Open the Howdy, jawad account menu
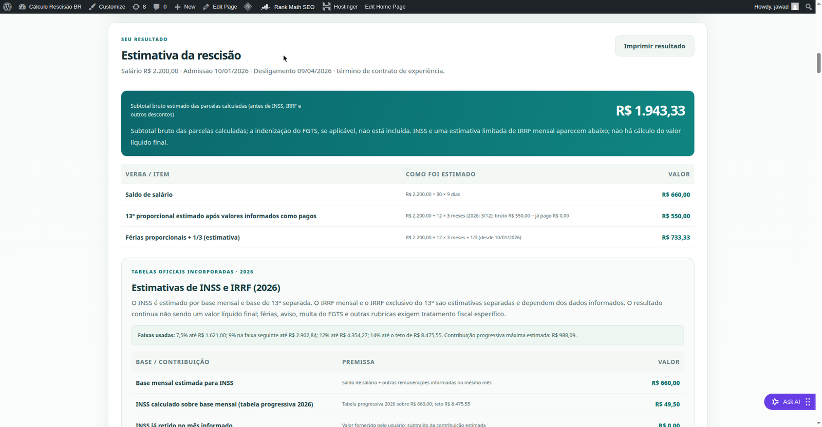The image size is (822, 427). (776, 7)
